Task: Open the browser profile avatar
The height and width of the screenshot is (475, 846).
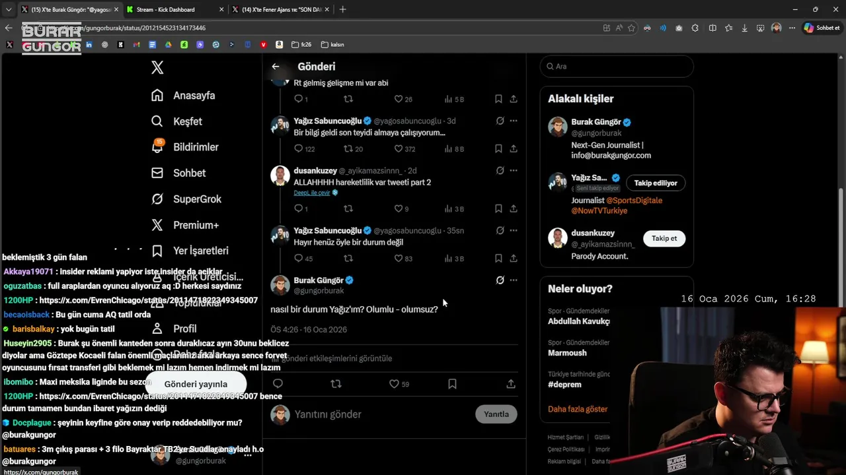Action: tap(776, 28)
